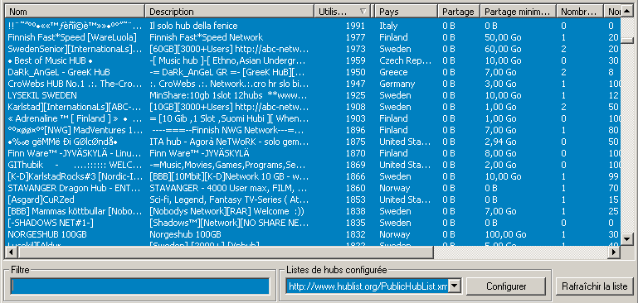
Task: Click description 'Finnish Fast*Speed Network'
Action: tap(207, 37)
